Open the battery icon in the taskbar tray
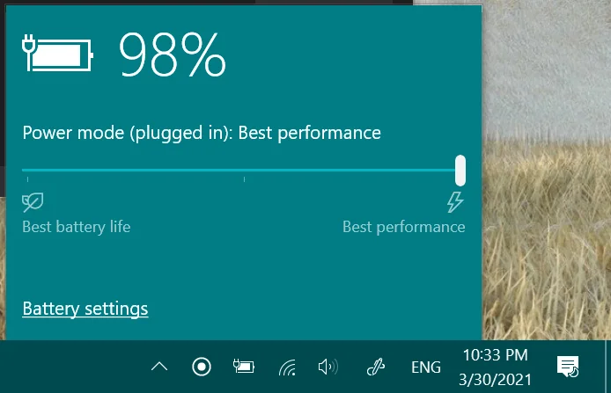611x393 pixels. click(244, 367)
